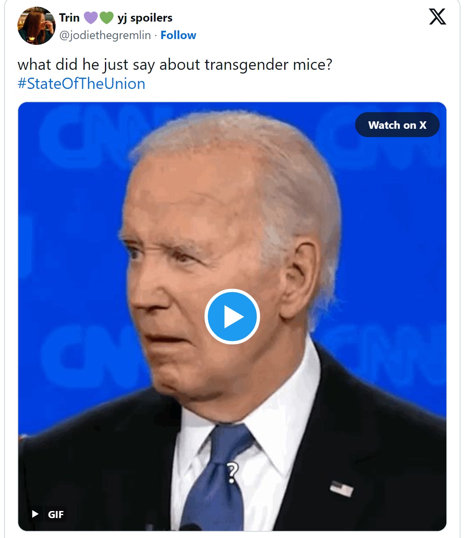Follow the @jodiethegremlin account
Image resolution: width=470 pixels, height=538 pixels.
tap(178, 35)
